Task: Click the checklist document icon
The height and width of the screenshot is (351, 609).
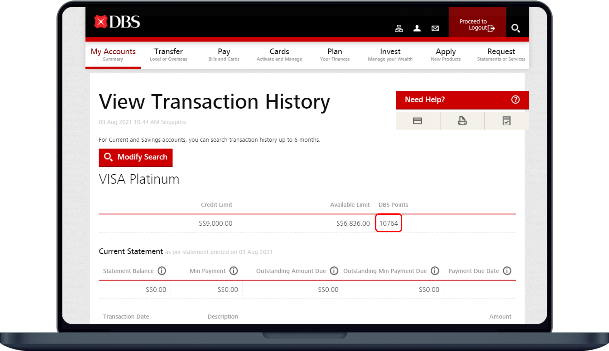Action: [x=506, y=121]
